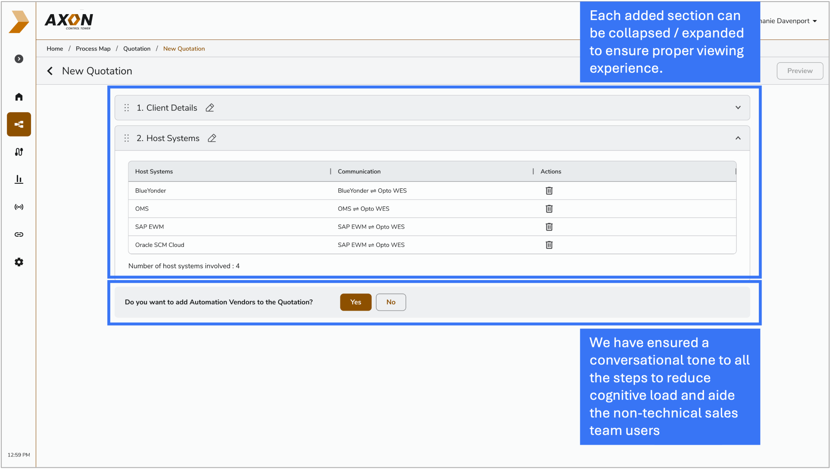Delete the OMS host system row
The image size is (830, 469).
pos(549,209)
